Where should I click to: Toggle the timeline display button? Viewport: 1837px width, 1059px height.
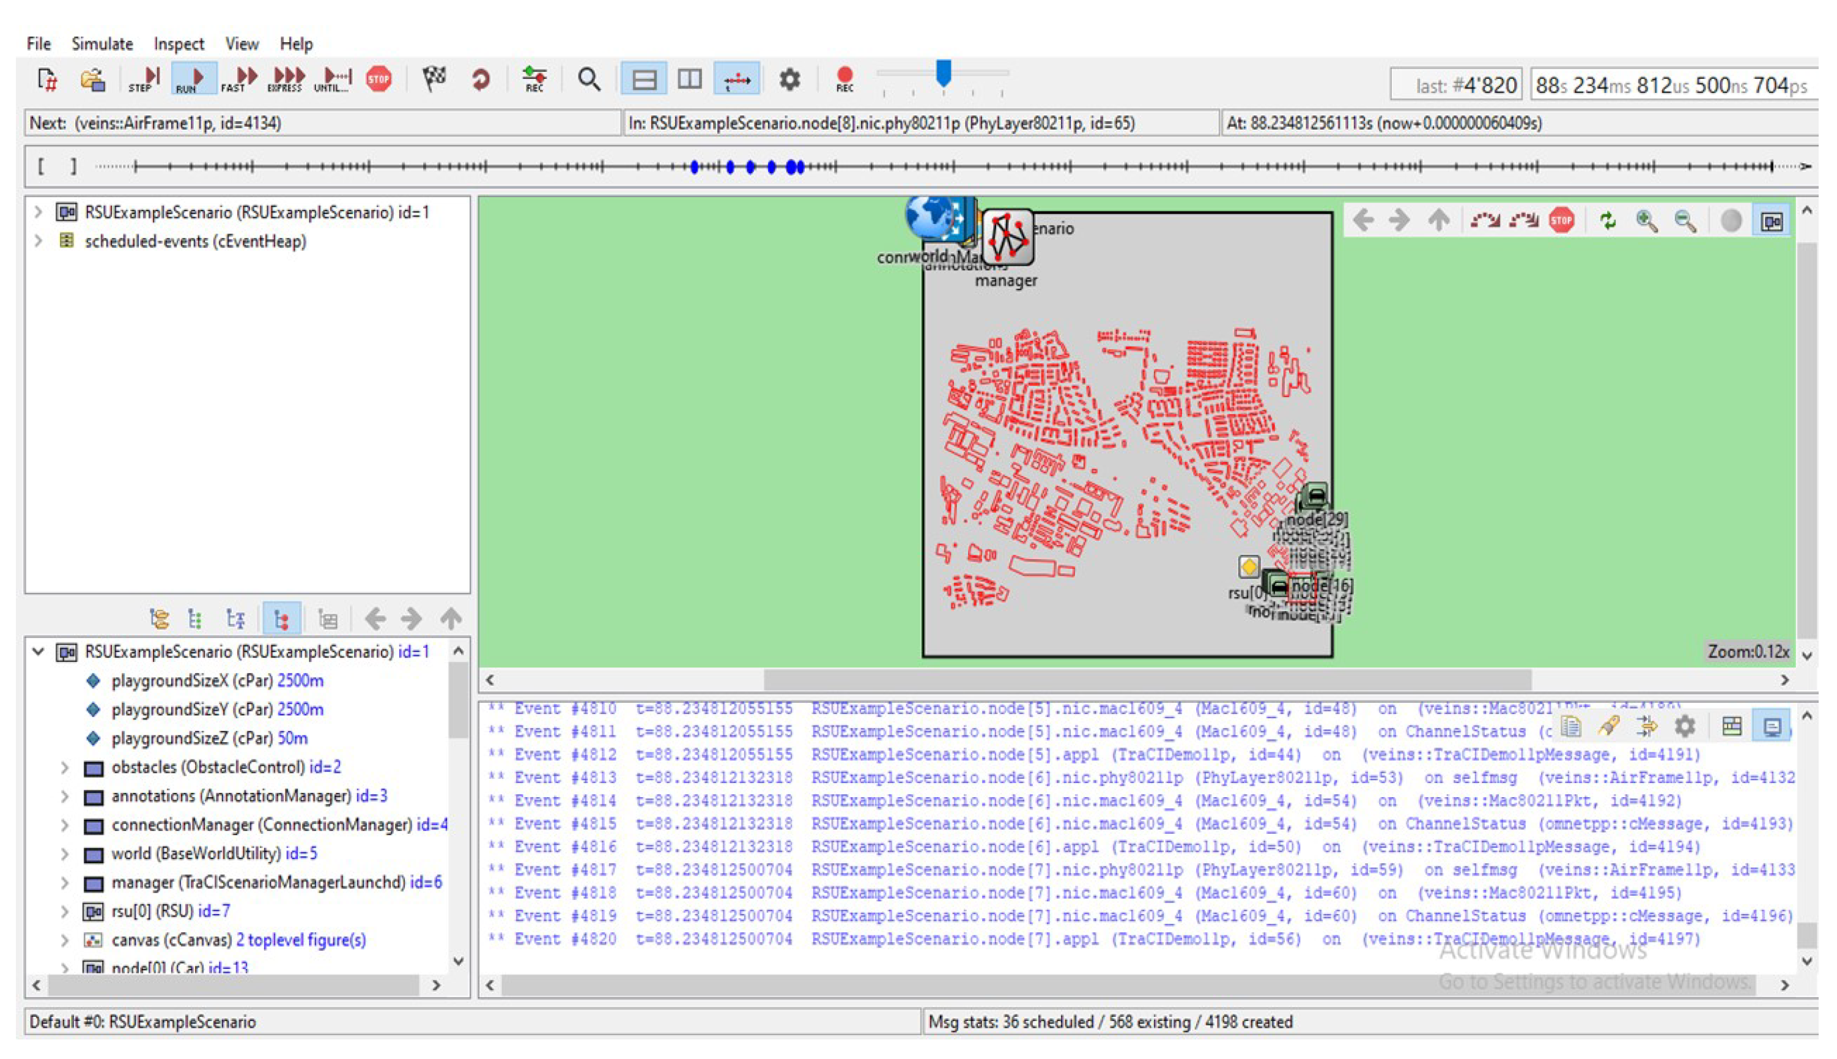(x=736, y=78)
